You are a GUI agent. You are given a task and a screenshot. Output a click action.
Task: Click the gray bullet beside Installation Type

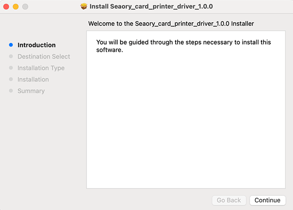pyautogui.click(x=11, y=68)
